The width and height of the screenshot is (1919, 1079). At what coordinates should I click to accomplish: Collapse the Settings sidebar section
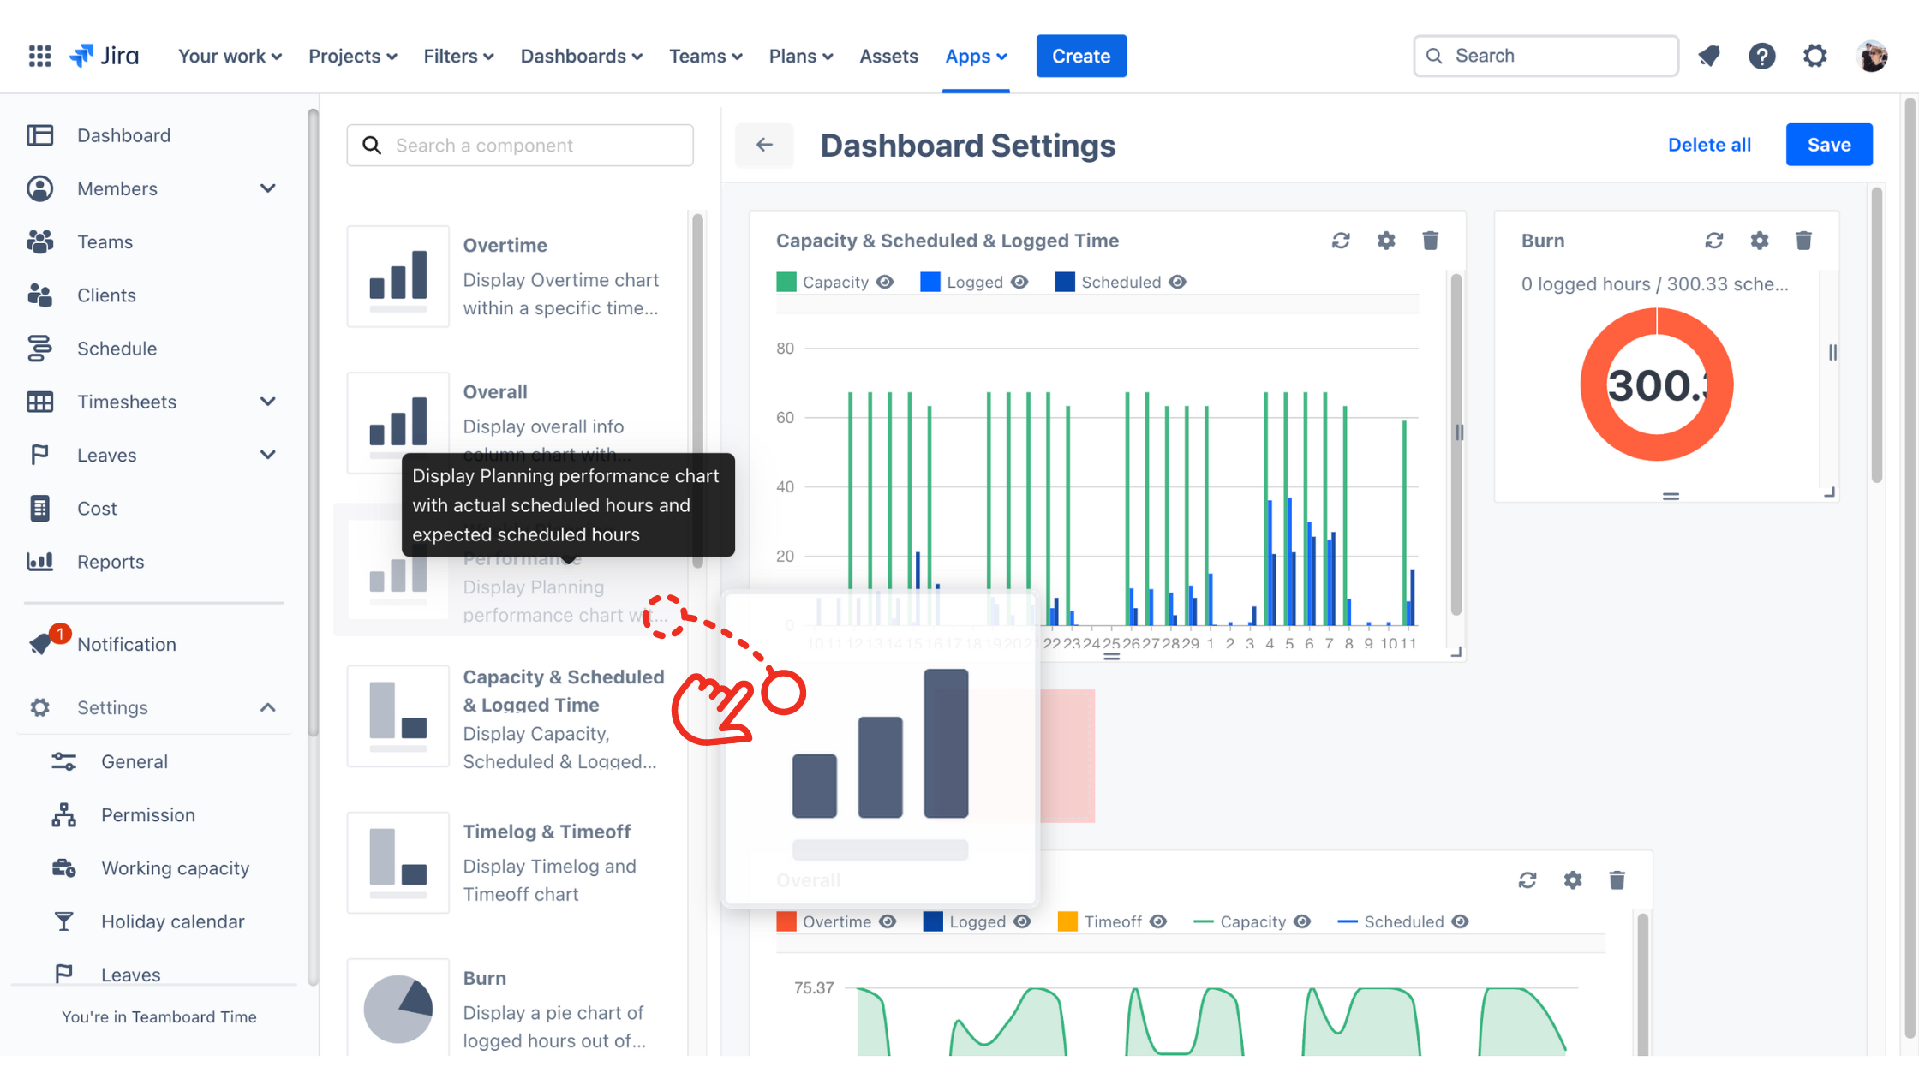267,707
